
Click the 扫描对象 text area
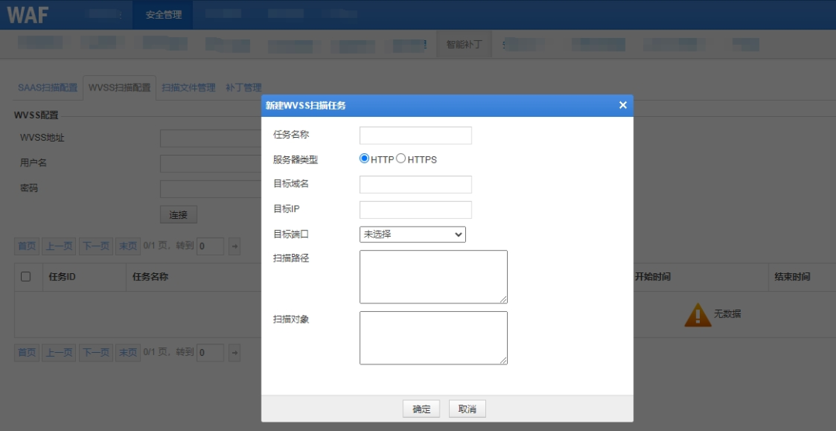(433, 338)
